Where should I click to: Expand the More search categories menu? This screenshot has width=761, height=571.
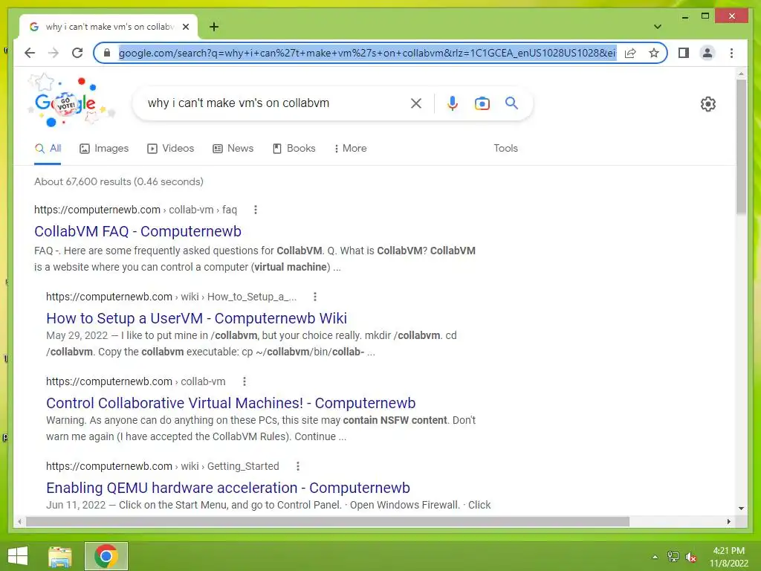pos(351,149)
